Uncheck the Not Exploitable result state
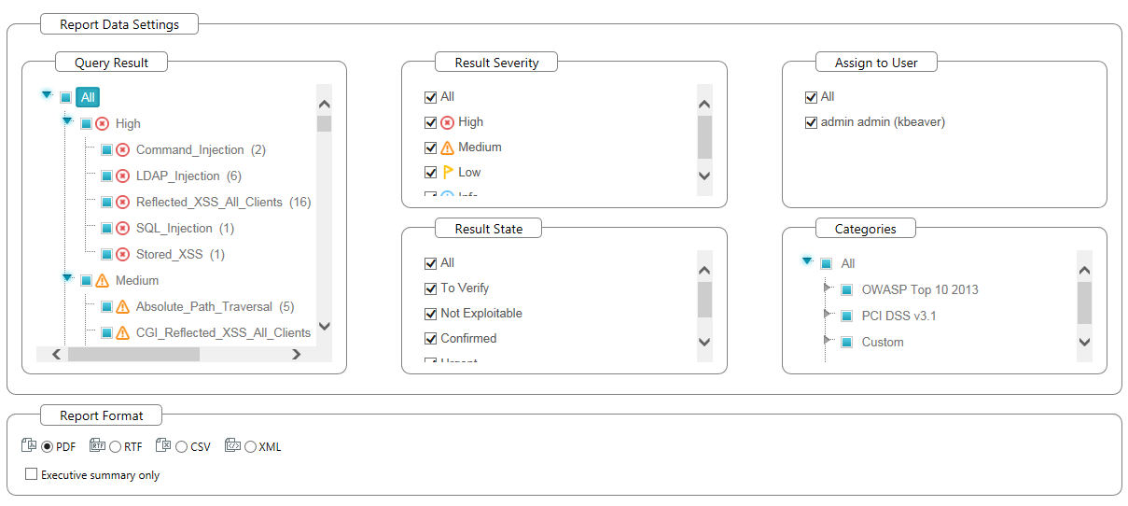The height and width of the screenshot is (506, 1128). click(x=430, y=314)
